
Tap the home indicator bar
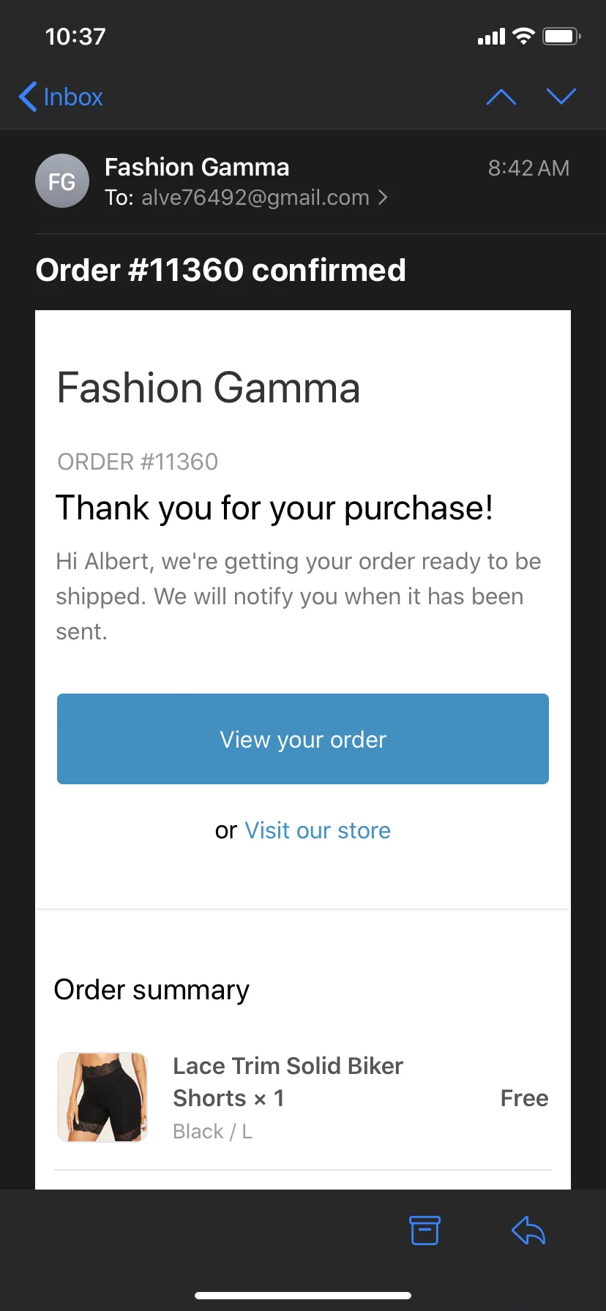pos(303,1296)
